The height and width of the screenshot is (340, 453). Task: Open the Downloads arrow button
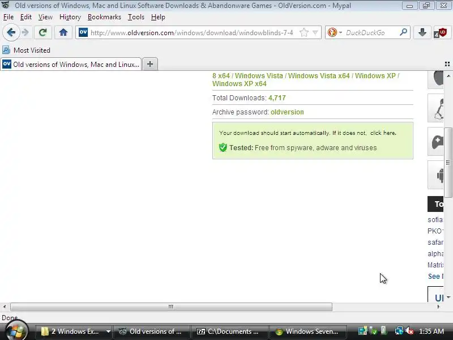point(422,32)
